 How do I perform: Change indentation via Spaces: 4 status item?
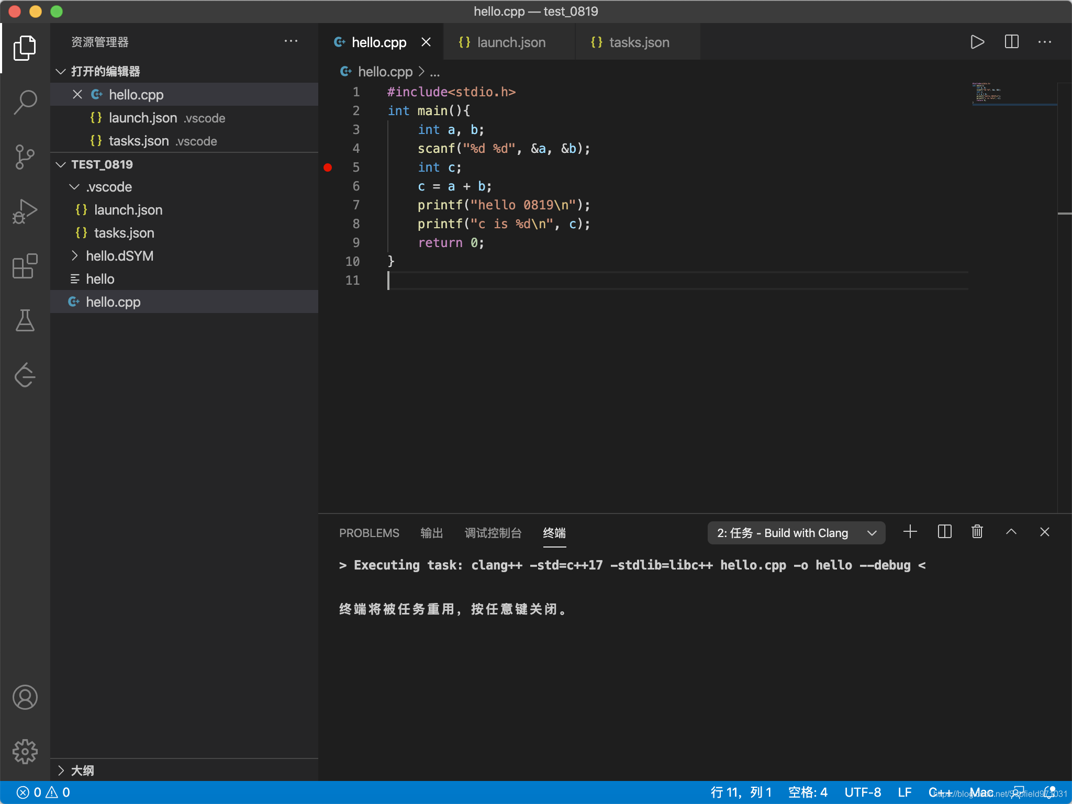tap(808, 792)
